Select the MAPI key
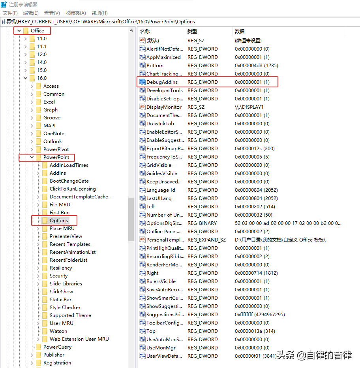The image size is (360, 368). point(49,126)
